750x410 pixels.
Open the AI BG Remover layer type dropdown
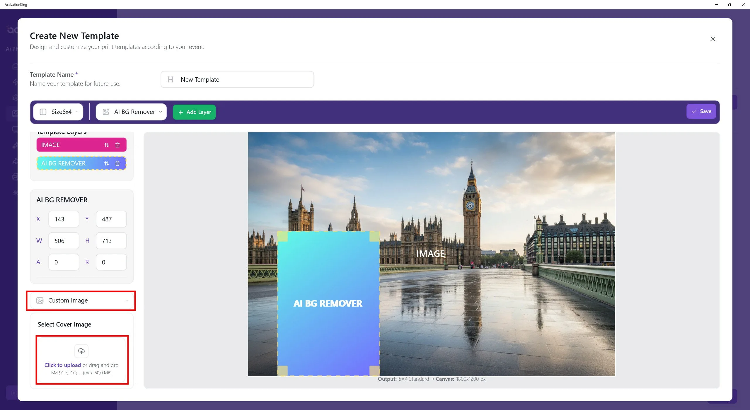pos(131,112)
